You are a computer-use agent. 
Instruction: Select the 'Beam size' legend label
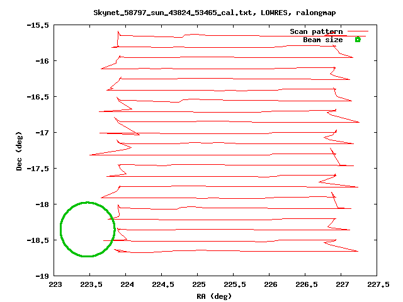[x=322, y=40]
